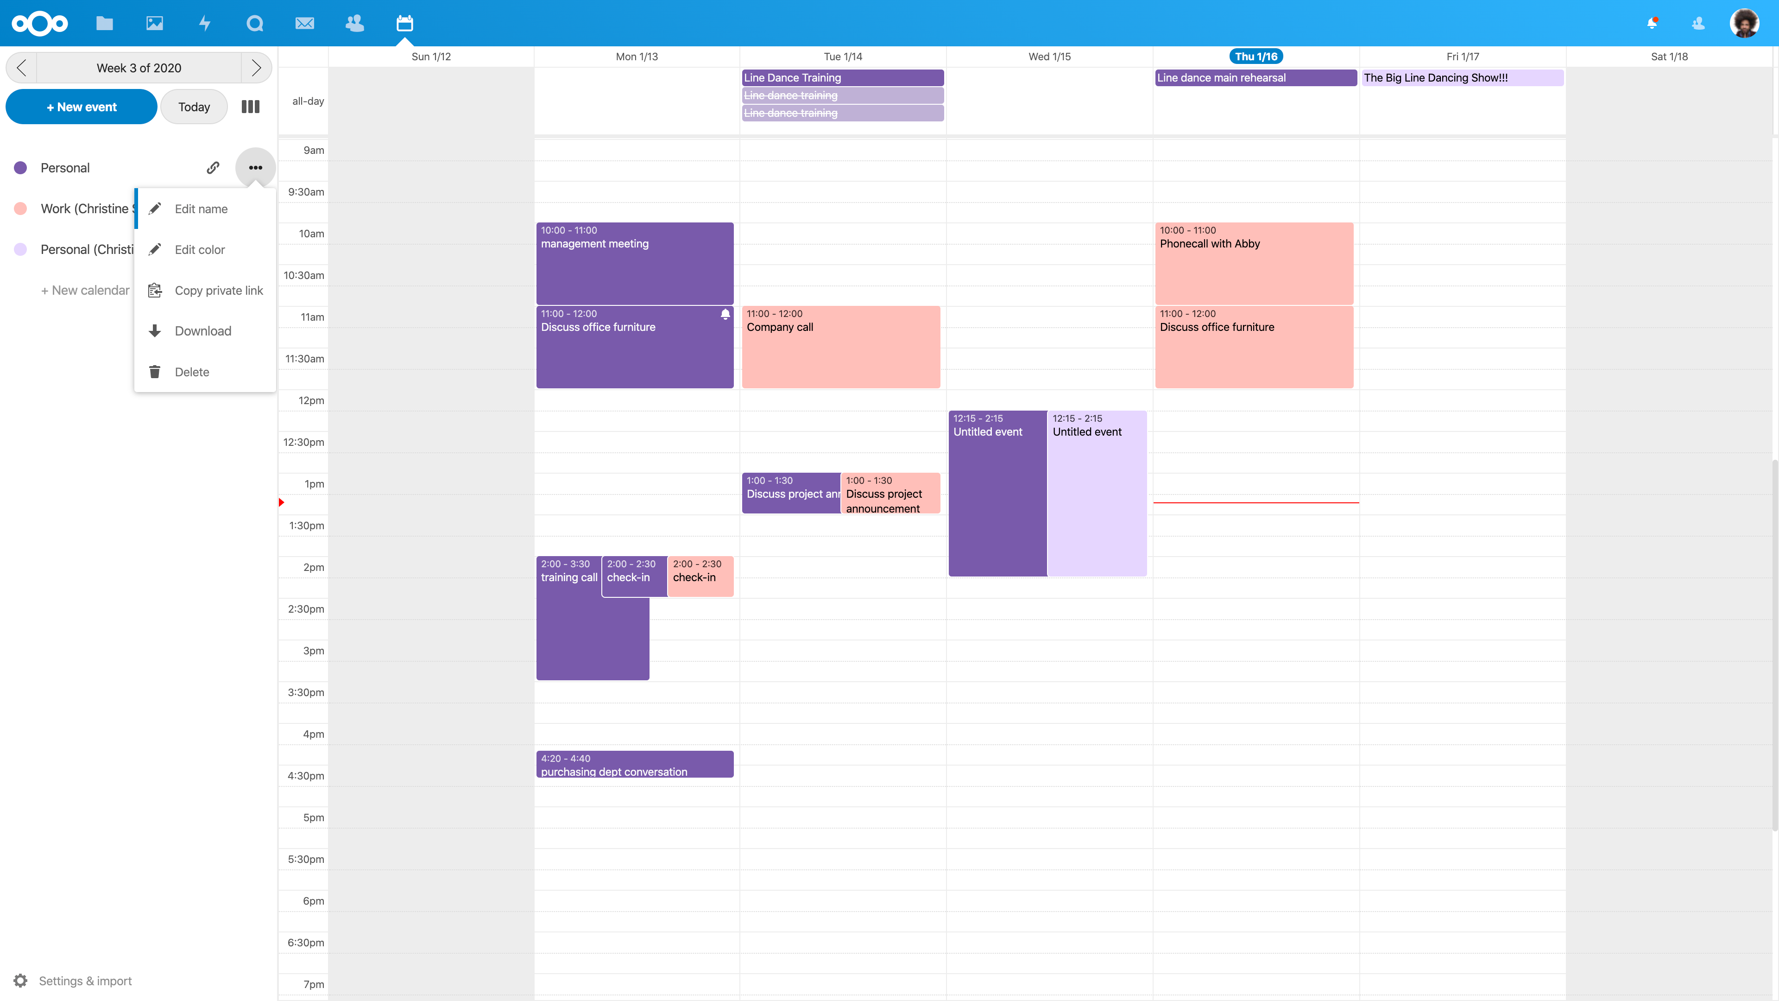
Task: Open the Mail envelope icon
Action: [304, 24]
